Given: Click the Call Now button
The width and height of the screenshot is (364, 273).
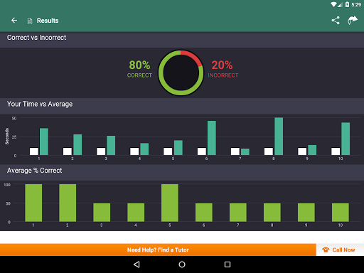Looking at the screenshot, I should pos(340,250).
